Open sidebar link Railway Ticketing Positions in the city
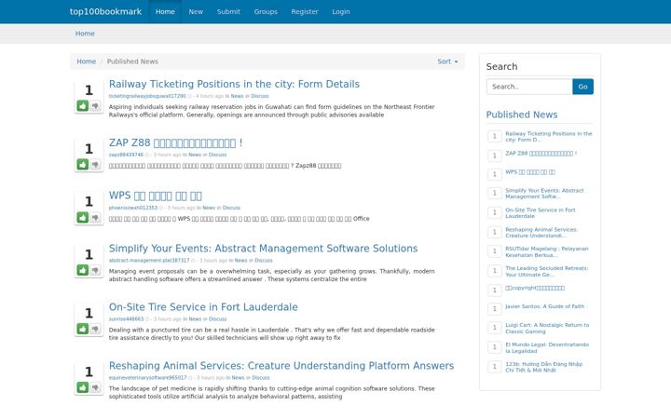The image size is (671, 419). tap(549, 137)
